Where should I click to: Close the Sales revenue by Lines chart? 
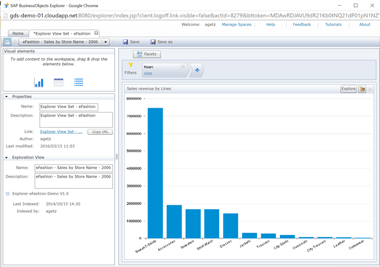click(370, 89)
